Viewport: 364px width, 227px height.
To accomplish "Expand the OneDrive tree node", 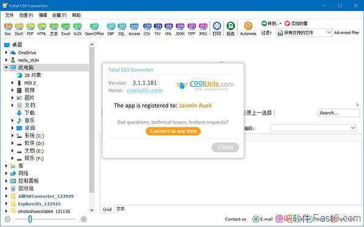I will coord(6,53).
